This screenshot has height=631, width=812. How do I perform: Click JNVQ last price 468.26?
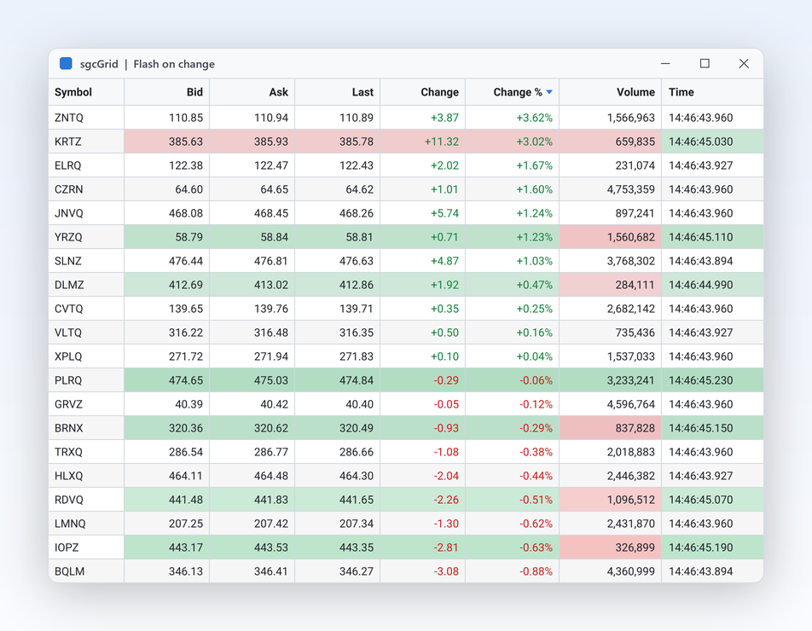coord(338,212)
